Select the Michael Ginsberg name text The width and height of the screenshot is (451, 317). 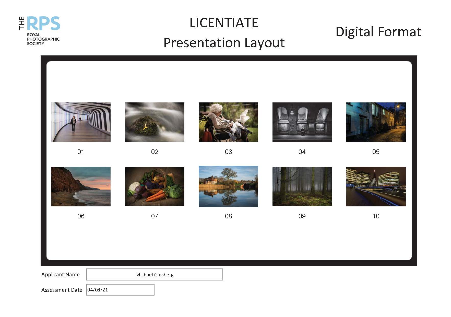155,275
